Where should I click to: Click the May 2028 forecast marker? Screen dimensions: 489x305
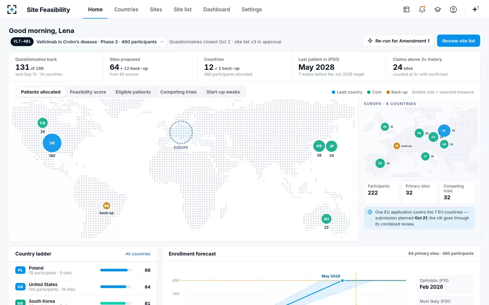(342, 281)
